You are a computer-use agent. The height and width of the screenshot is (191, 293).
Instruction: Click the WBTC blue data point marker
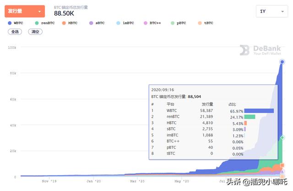click(x=282, y=62)
